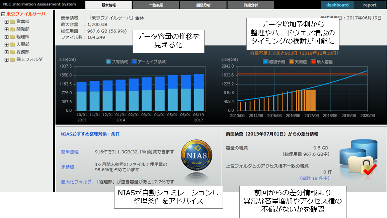Click the 個人フォルダ folder icon

(13, 60)
